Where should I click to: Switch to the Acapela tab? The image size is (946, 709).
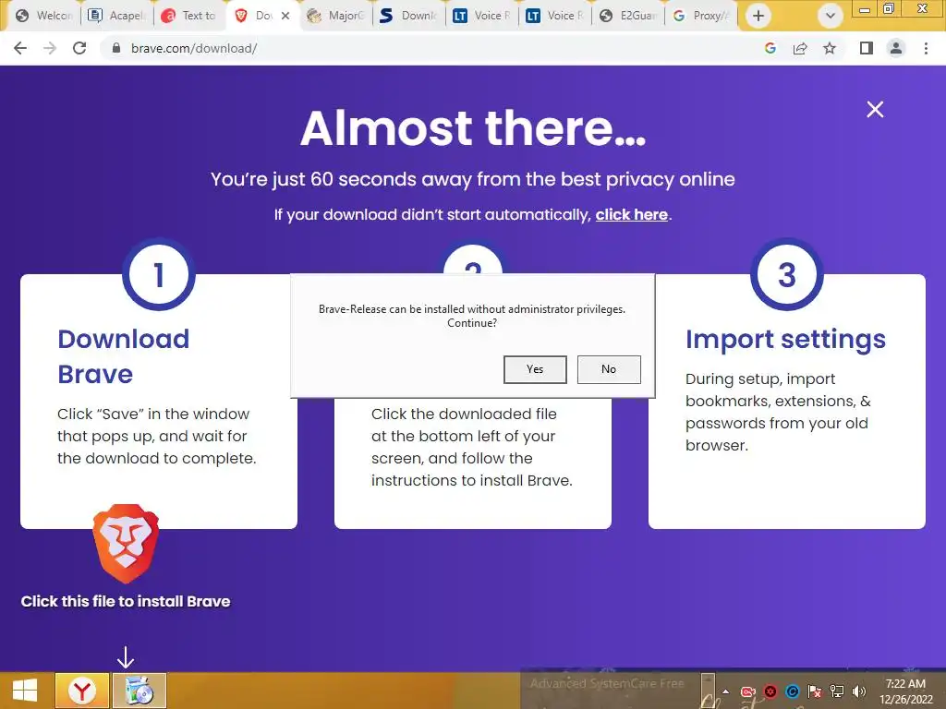pos(117,16)
